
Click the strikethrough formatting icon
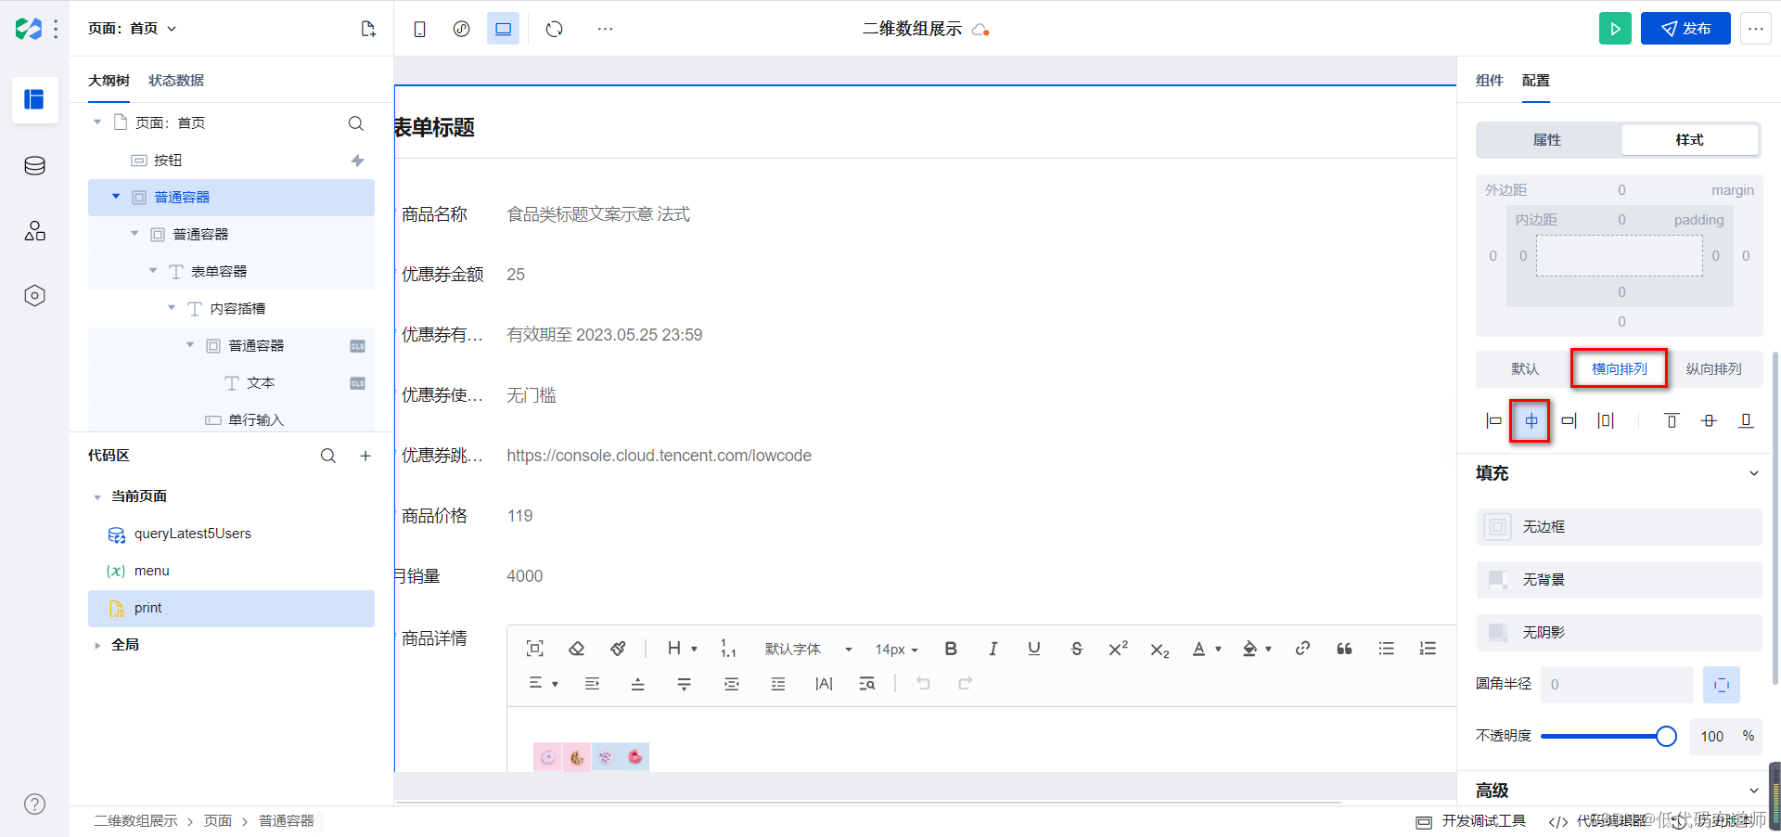click(1076, 649)
